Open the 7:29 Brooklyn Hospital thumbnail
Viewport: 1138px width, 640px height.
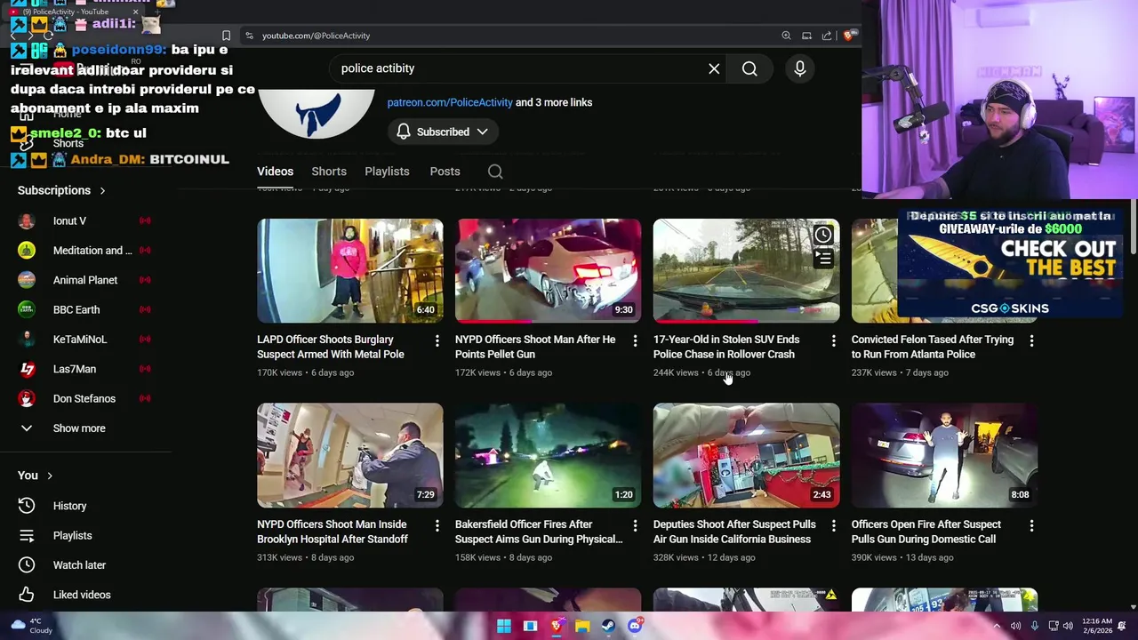(350, 455)
